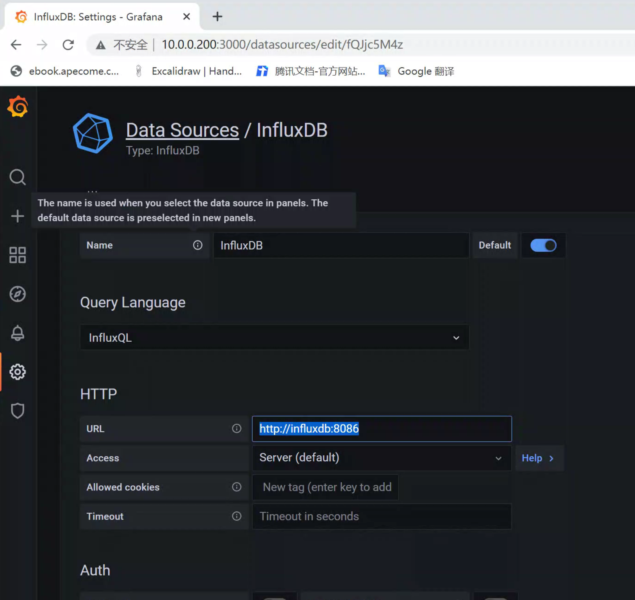Click the Timeout field info icon
This screenshot has height=600, width=635.
237,516
